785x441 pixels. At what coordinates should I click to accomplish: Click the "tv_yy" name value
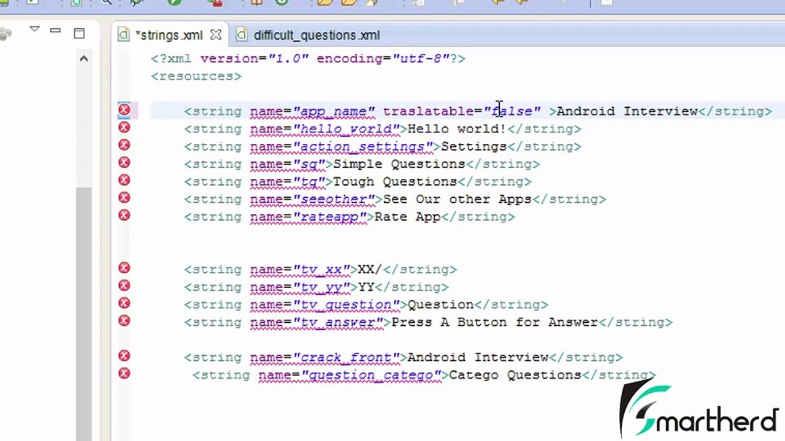(x=321, y=287)
